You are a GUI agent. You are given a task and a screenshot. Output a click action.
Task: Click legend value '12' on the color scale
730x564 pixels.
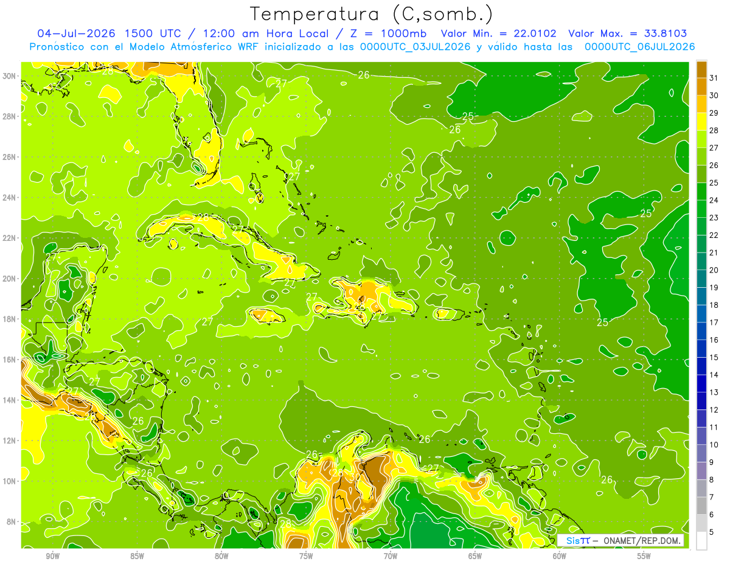(714, 410)
